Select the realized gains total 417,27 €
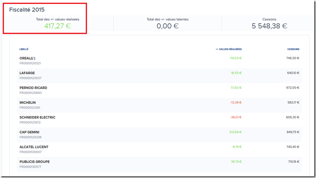The height and width of the screenshot is (178, 316). pyautogui.click(x=57, y=26)
